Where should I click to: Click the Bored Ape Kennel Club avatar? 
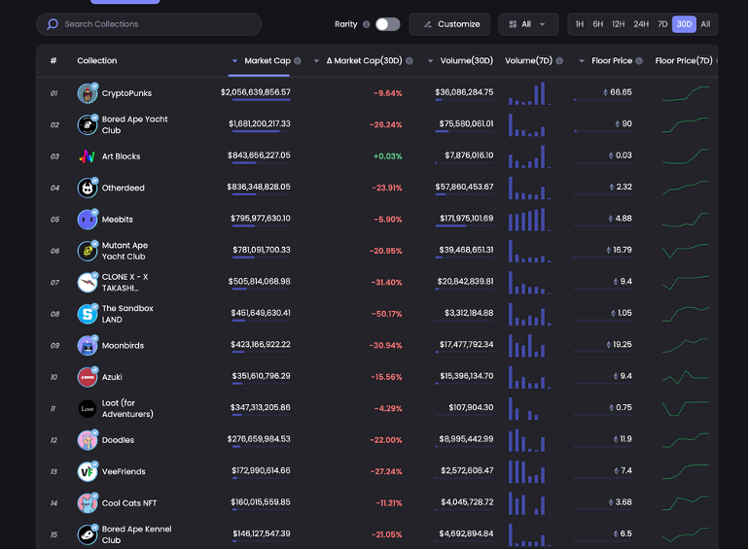tap(88, 534)
